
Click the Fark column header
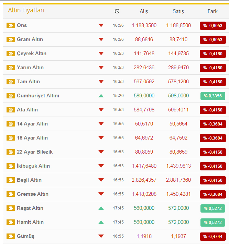(x=212, y=11)
